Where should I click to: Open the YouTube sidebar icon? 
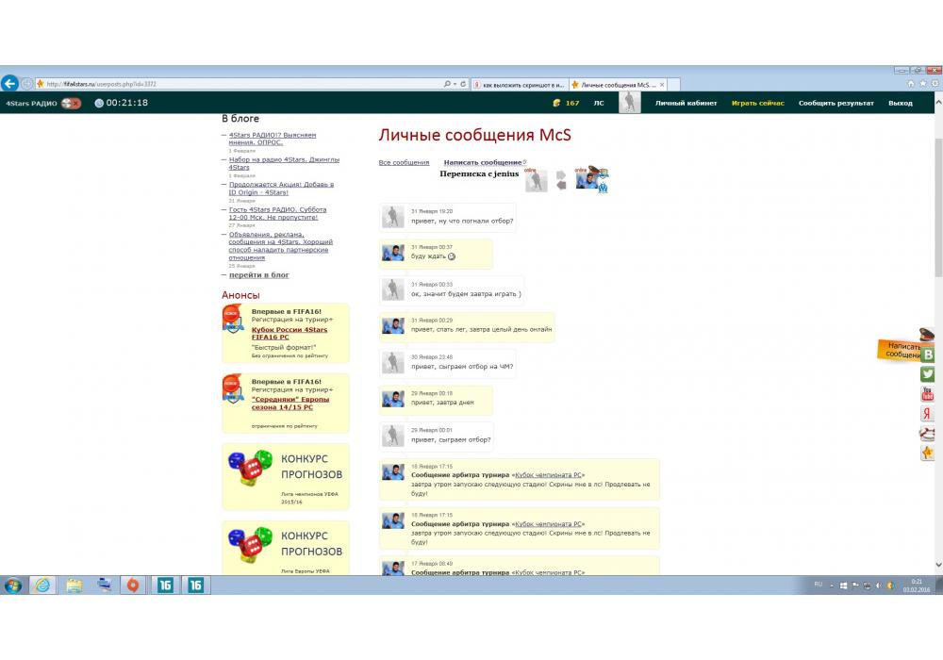point(928,394)
